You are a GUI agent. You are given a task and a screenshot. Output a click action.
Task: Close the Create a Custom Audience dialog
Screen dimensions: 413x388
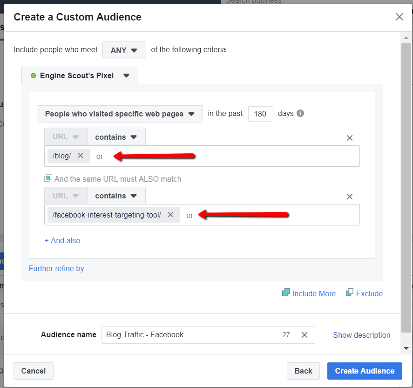pos(399,17)
